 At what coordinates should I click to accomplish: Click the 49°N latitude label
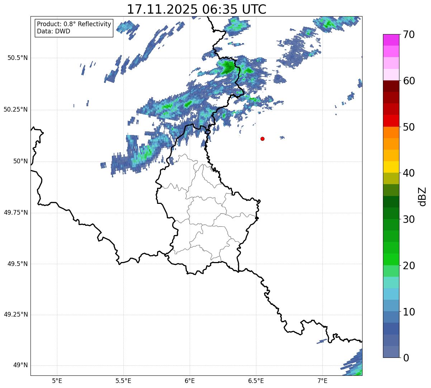(20, 365)
